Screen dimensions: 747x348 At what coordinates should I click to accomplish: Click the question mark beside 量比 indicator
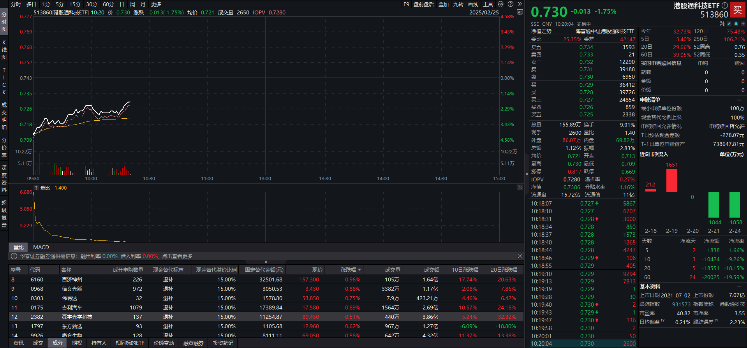tap(36, 188)
